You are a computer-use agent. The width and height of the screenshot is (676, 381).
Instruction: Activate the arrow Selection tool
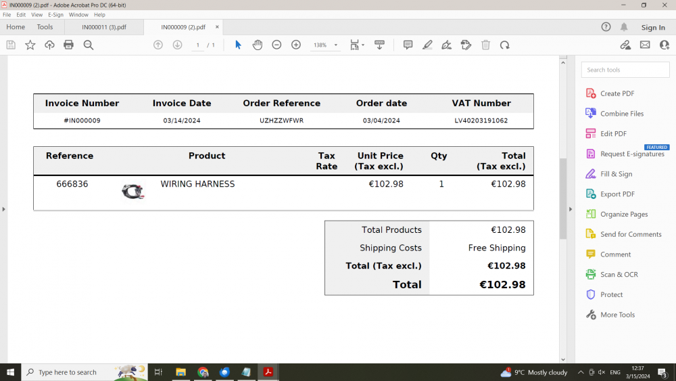[x=238, y=45]
